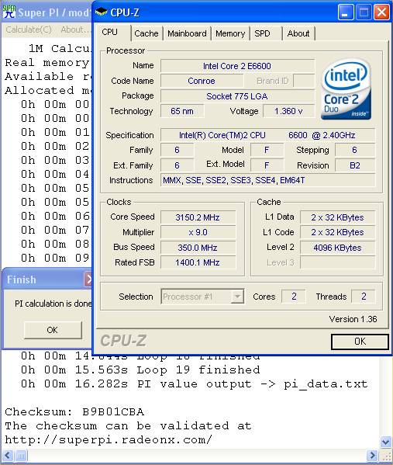
Task: Click the Ext. Family value '6'
Action: [177, 165]
